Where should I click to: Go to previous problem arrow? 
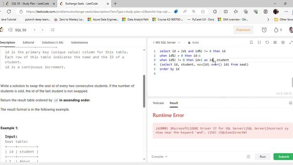pos(35,30)
